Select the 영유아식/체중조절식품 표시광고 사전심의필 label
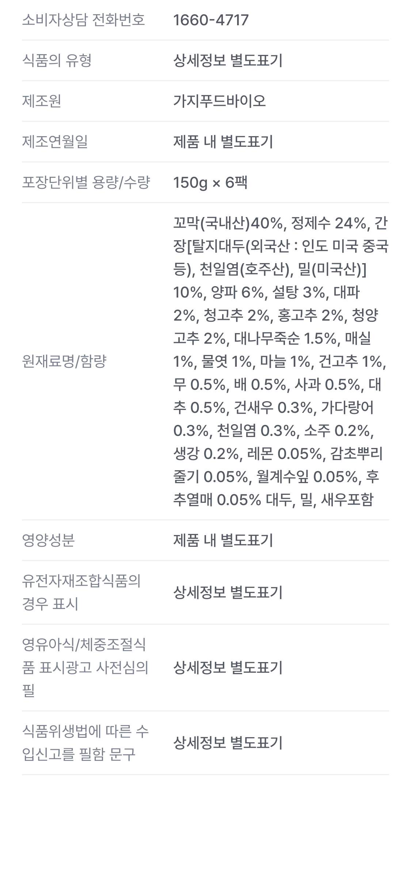The width and height of the screenshot is (411, 874). (85, 668)
